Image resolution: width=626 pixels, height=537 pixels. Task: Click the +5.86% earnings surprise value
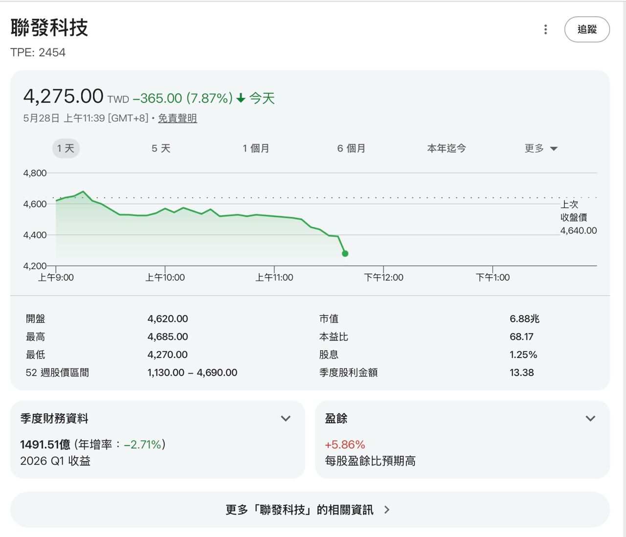pyautogui.click(x=345, y=445)
